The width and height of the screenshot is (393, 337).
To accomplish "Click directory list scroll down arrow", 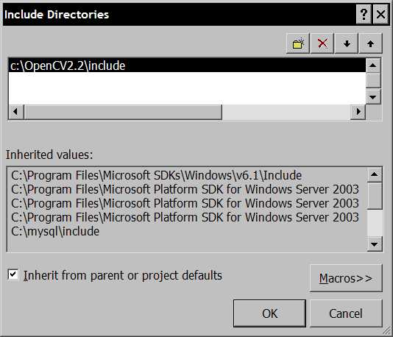I will click(373, 97).
